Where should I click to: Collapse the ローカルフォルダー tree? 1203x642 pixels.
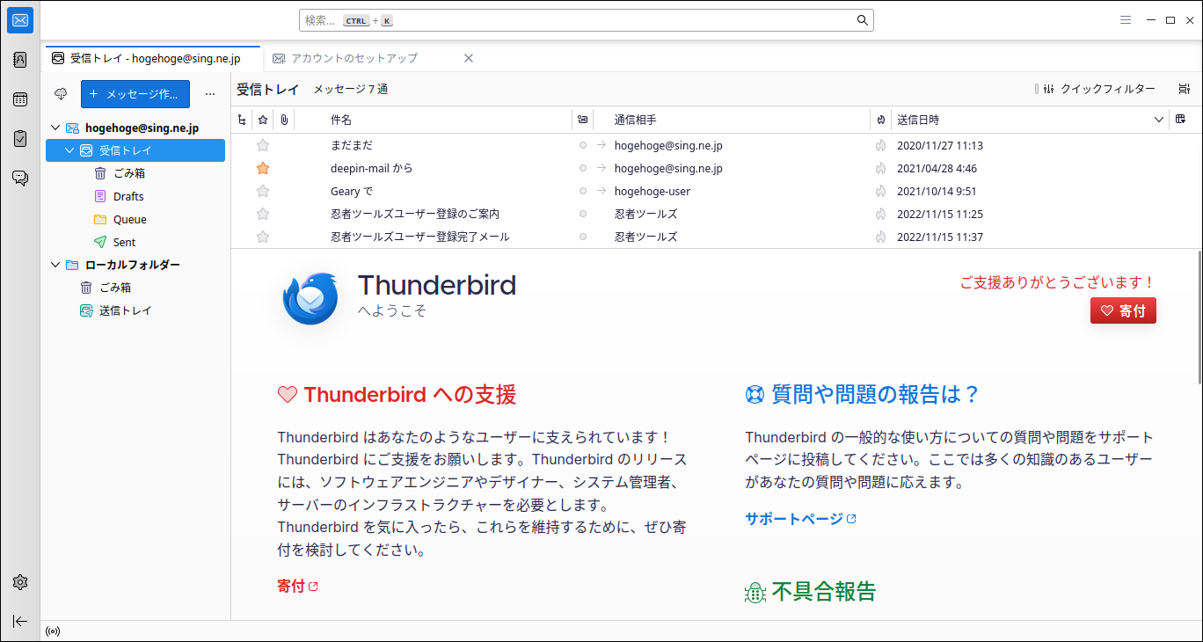(56, 265)
